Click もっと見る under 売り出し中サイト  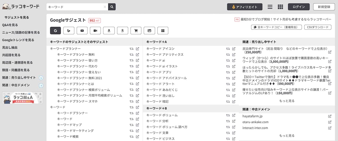click(x=287, y=101)
